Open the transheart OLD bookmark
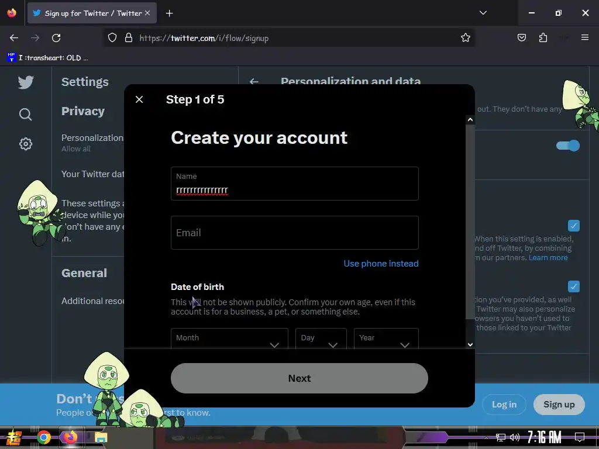Screen dimensions: 599x449 pos(47,58)
